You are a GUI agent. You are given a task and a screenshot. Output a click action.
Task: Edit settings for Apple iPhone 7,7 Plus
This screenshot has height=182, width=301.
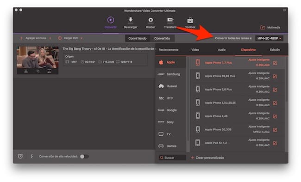275,63
